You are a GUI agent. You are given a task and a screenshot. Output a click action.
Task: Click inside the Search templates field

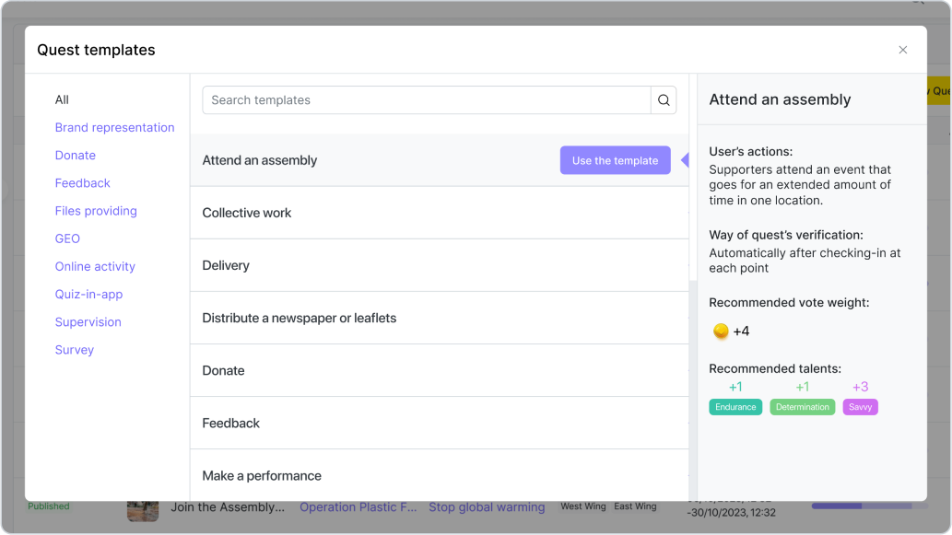(426, 100)
